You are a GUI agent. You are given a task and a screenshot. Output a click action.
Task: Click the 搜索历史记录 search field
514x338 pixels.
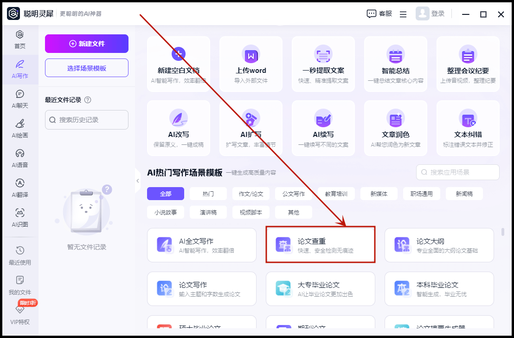[x=87, y=120]
